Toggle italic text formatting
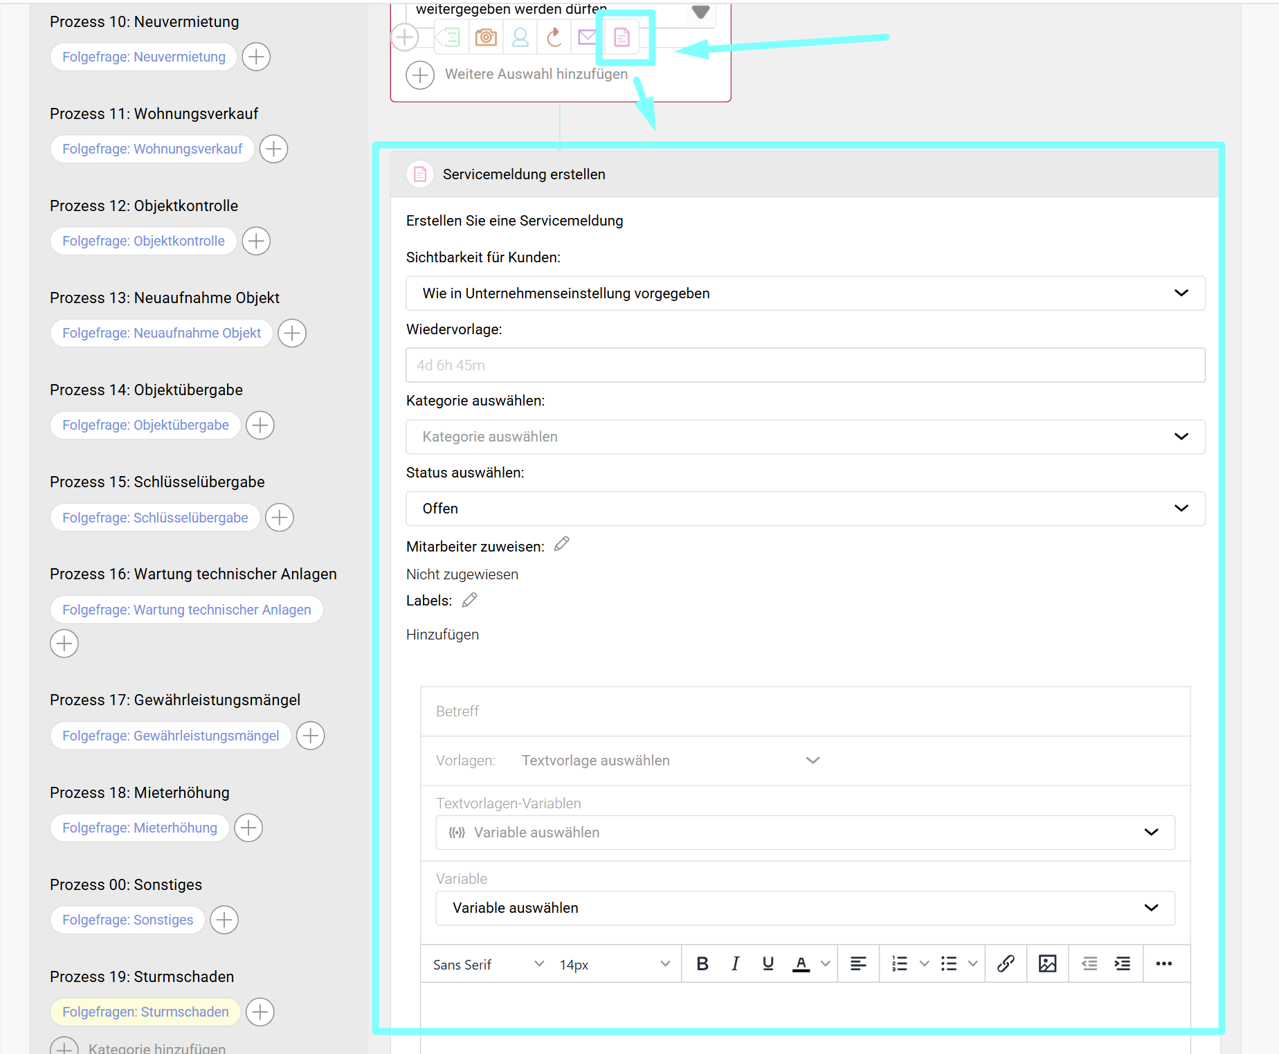 point(735,963)
